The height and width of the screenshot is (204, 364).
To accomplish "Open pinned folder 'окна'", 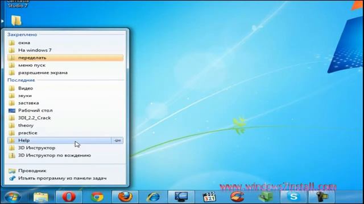I will coord(65,43).
